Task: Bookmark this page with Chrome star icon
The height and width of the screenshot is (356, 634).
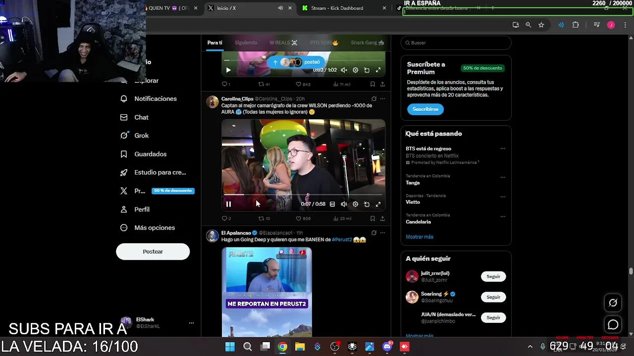Action: (x=541, y=25)
